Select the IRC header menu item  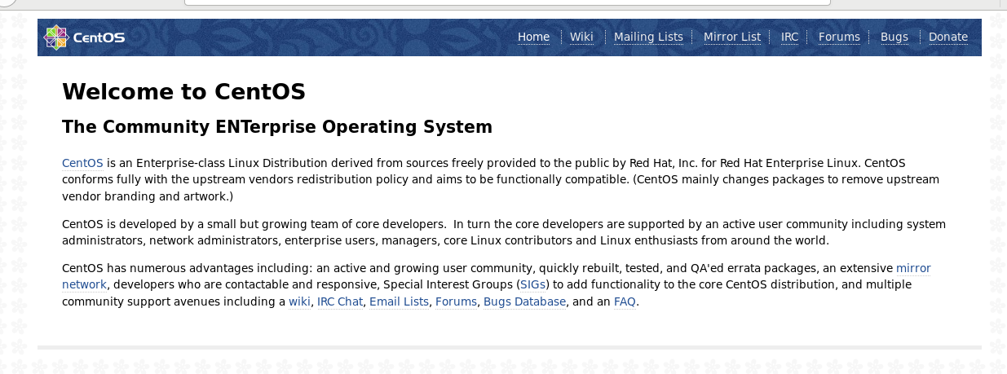[789, 37]
